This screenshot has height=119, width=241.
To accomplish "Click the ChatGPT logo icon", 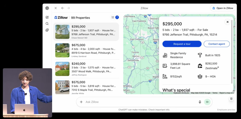I will pos(47,8).
